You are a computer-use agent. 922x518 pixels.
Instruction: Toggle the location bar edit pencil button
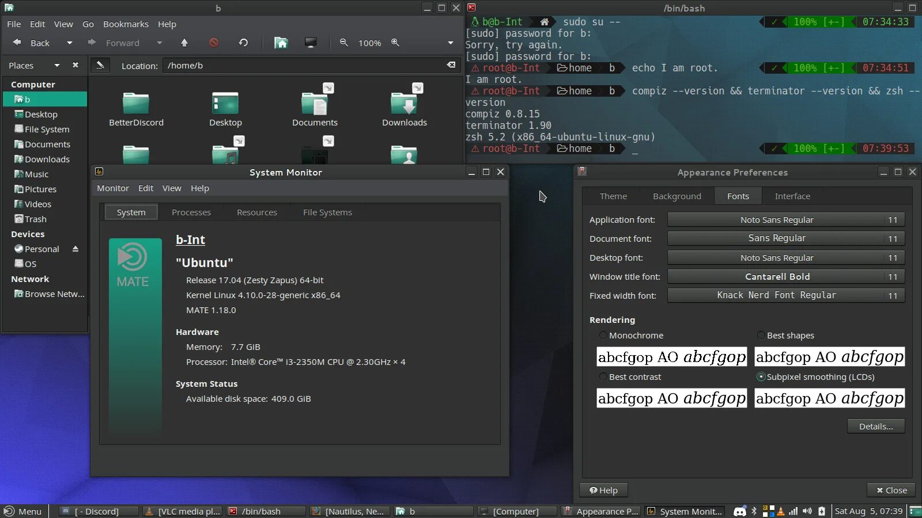click(100, 65)
